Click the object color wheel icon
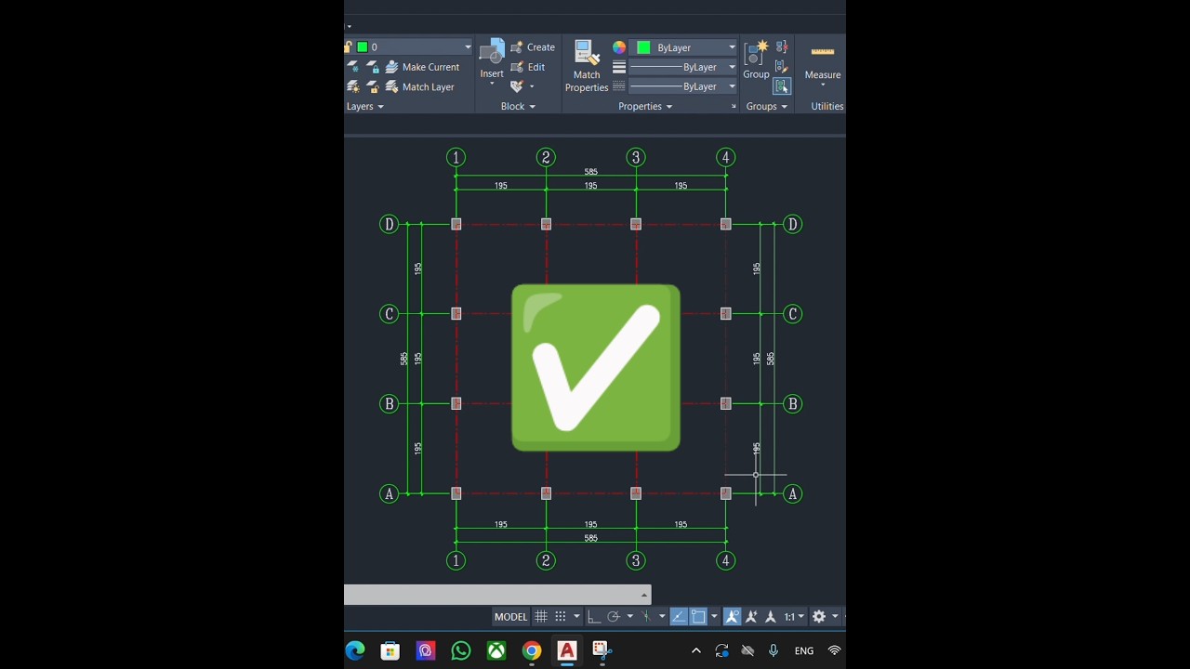1190x669 pixels. [x=619, y=47]
